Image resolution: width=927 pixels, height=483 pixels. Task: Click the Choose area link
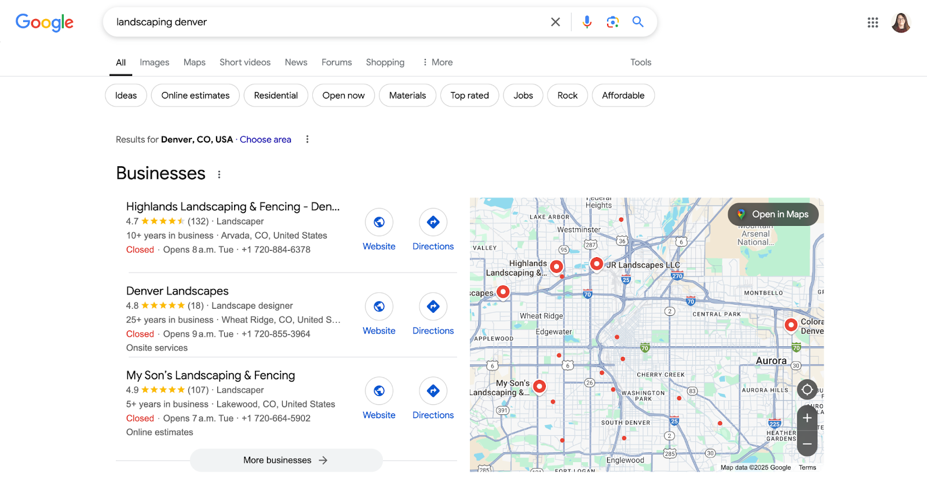coord(265,140)
